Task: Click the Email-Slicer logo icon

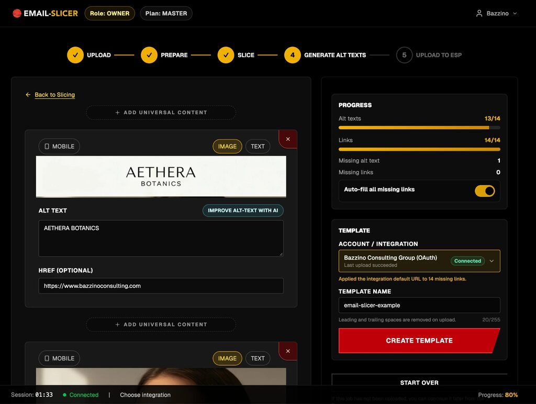Action: point(17,13)
